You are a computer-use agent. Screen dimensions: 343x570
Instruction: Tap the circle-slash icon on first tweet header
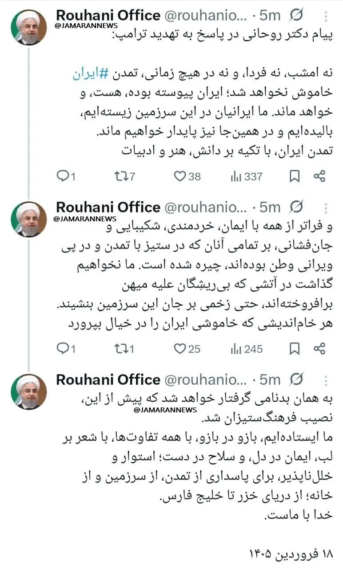(x=296, y=16)
